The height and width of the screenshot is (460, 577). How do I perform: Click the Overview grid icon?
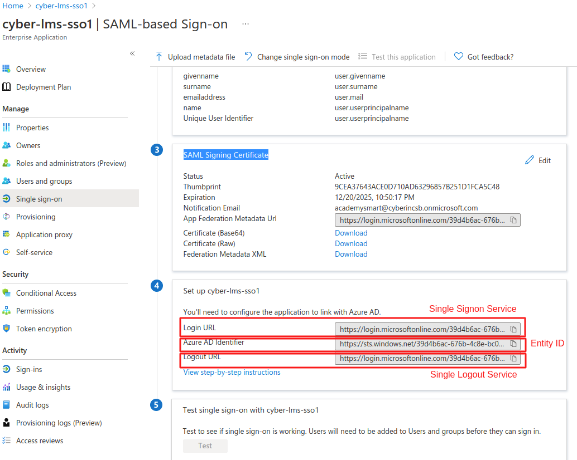click(x=6, y=68)
